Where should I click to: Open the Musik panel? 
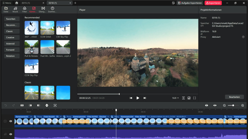click(x=15, y=10)
